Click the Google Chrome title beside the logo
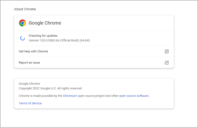 coord(45,23)
